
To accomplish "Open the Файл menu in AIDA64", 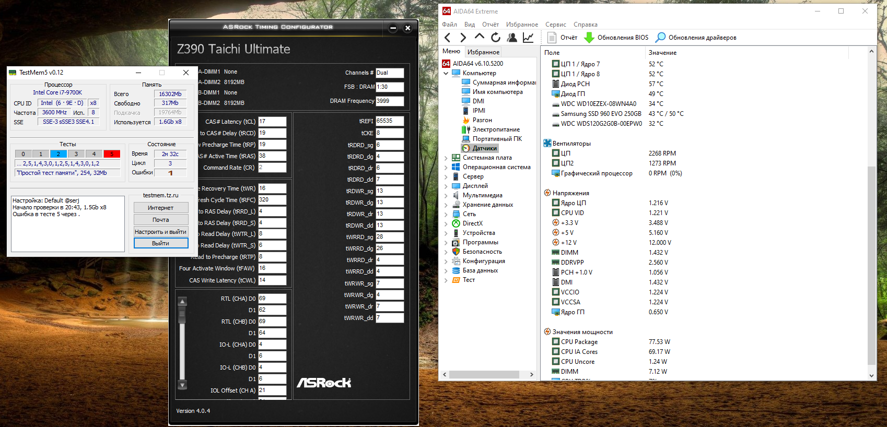I will tap(449, 25).
